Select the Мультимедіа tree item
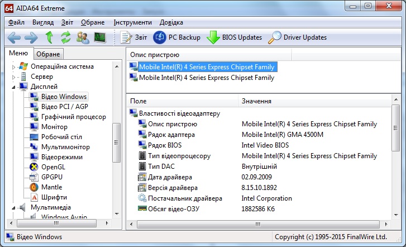The width and height of the screenshot is (406, 247). coord(51,207)
